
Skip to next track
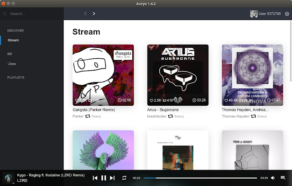click(x=112, y=178)
